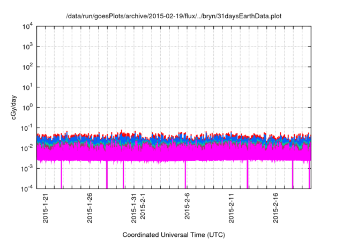Click the 2015-2-6 date label
The image size is (343, 240).
coord(187,206)
